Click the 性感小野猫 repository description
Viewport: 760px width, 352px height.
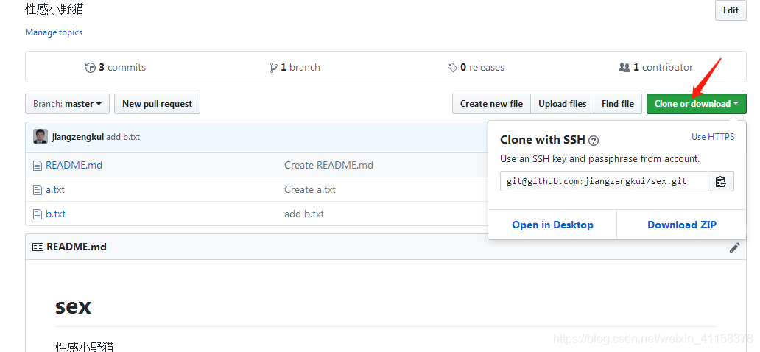(x=54, y=10)
